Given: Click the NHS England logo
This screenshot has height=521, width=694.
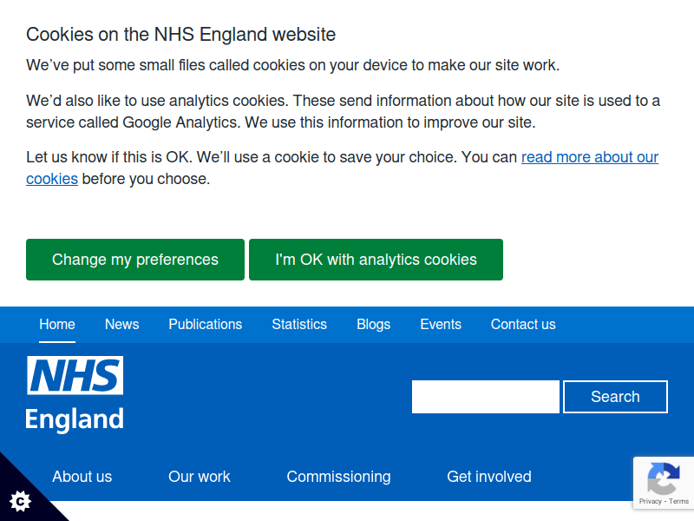Looking at the screenshot, I should pos(75,393).
